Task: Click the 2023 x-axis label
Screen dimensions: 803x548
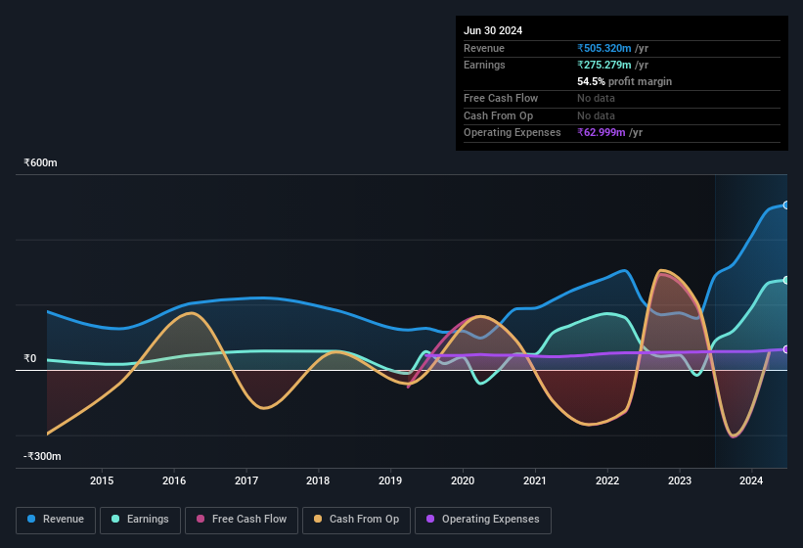Action: pyautogui.click(x=680, y=480)
